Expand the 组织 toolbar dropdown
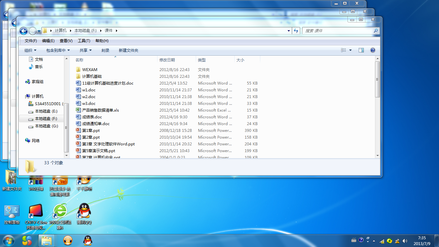 point(31,50)
